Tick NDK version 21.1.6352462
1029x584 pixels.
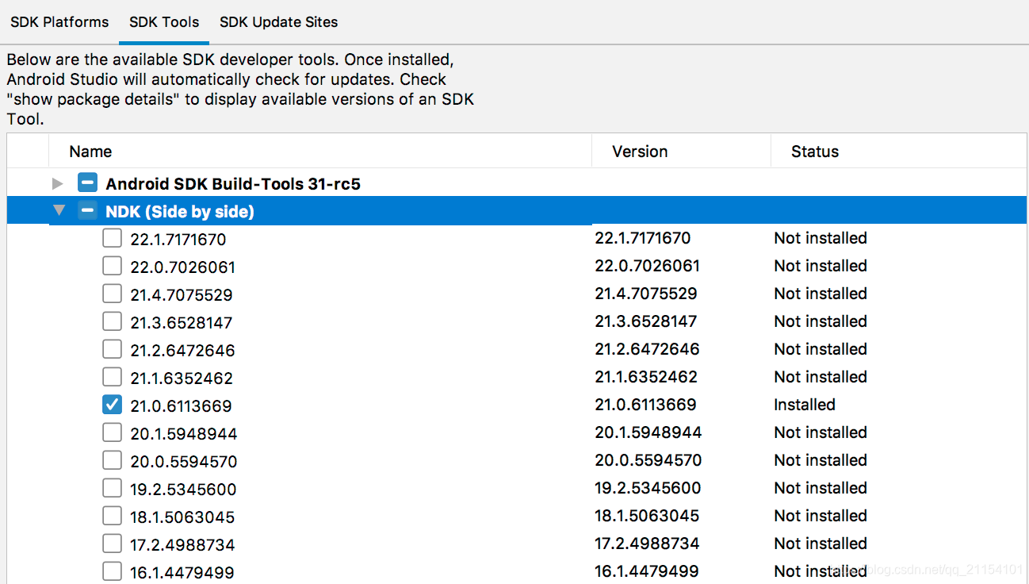(x=110, y=376)
